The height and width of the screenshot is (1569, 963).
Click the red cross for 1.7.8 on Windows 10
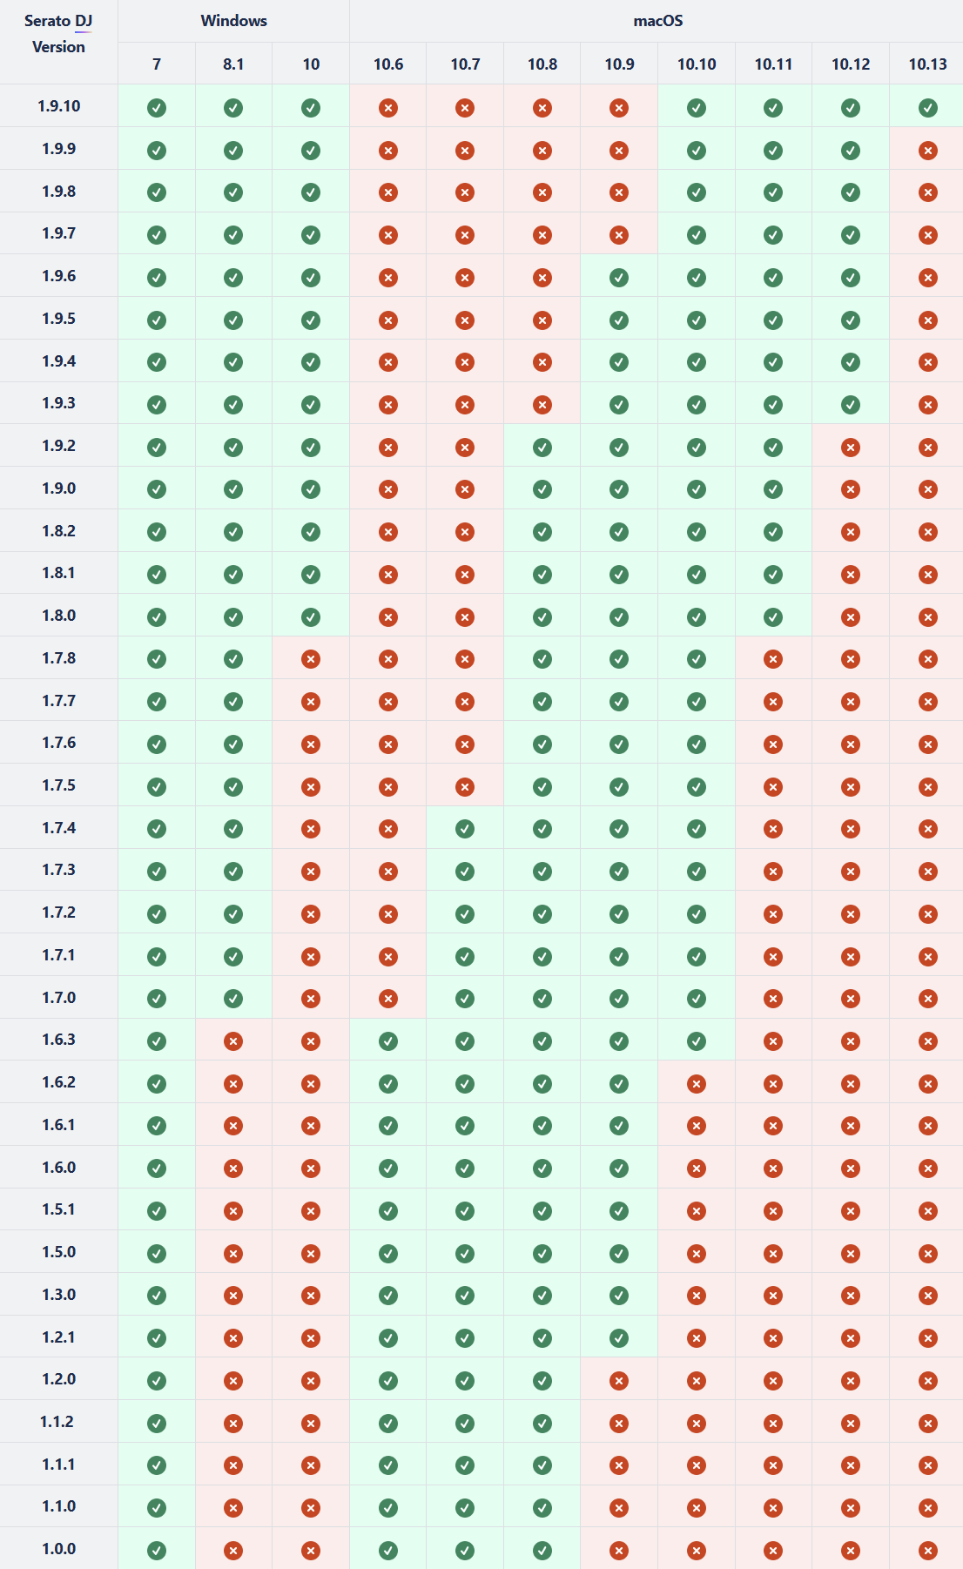pos(311,659)
